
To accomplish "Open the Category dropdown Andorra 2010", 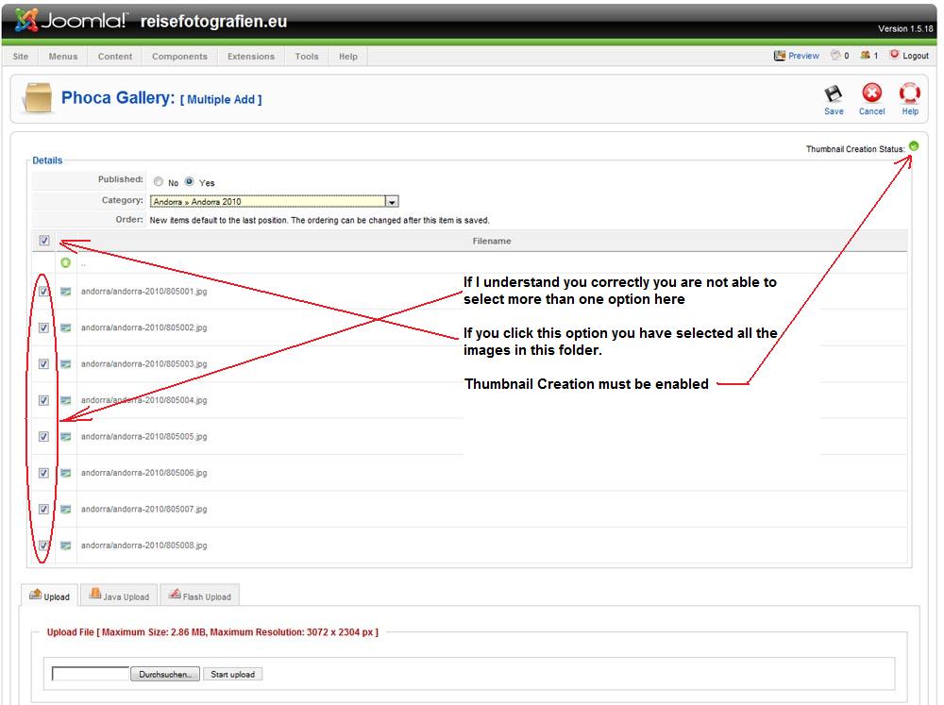I will (392, 201).
